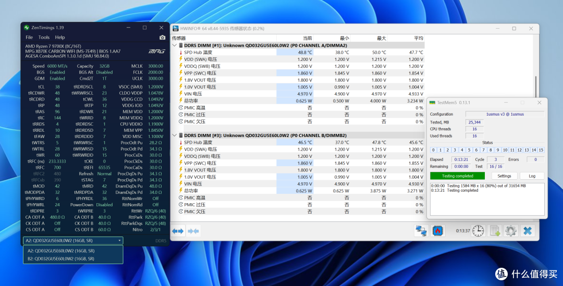Click the DIMM #3 memory module icon
563x286 pixels.
(x=180, y=135)
